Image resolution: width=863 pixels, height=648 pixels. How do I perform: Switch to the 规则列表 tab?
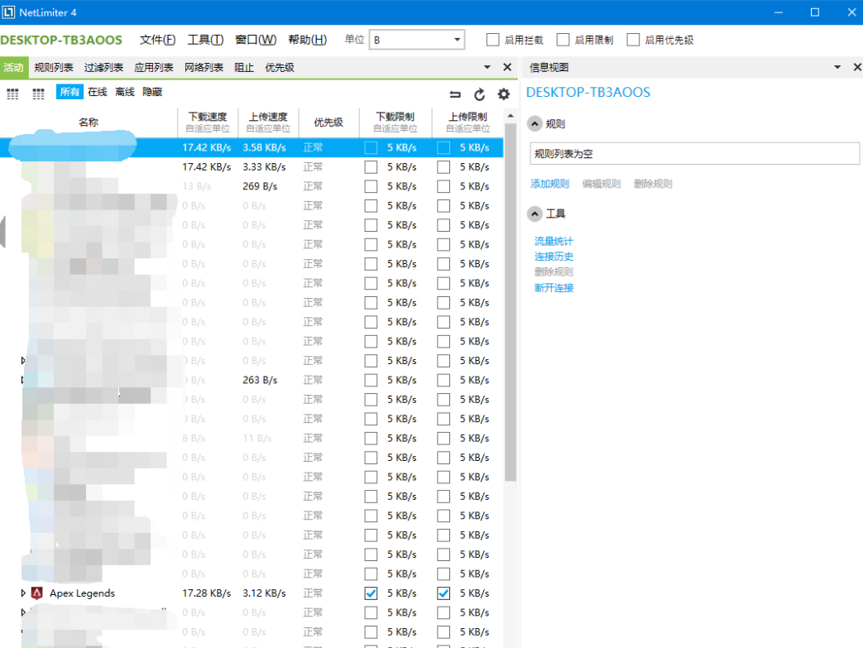[54, 68]
